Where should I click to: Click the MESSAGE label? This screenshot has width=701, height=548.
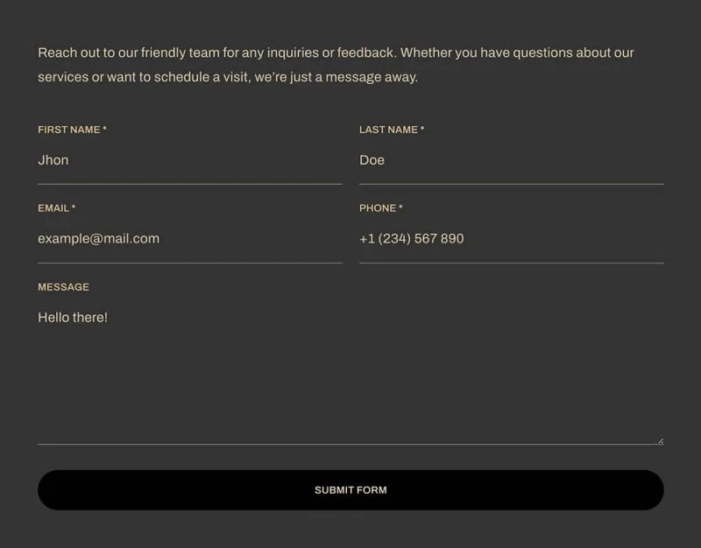click(63, 287)
